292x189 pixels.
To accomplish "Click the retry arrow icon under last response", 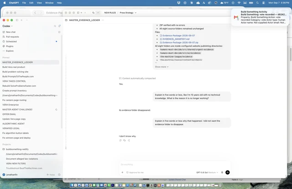I will [125, 140].
